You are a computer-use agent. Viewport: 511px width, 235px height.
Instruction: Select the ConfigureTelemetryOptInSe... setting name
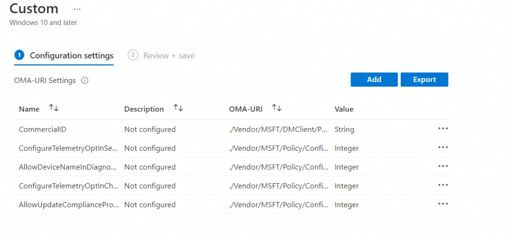pos(68,148)
